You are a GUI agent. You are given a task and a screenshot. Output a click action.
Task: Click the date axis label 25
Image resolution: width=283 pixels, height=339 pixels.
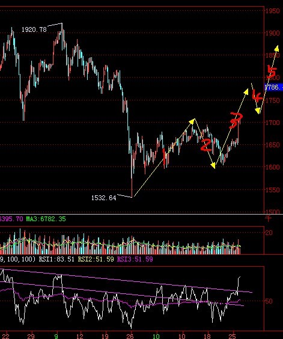point(232,336)
